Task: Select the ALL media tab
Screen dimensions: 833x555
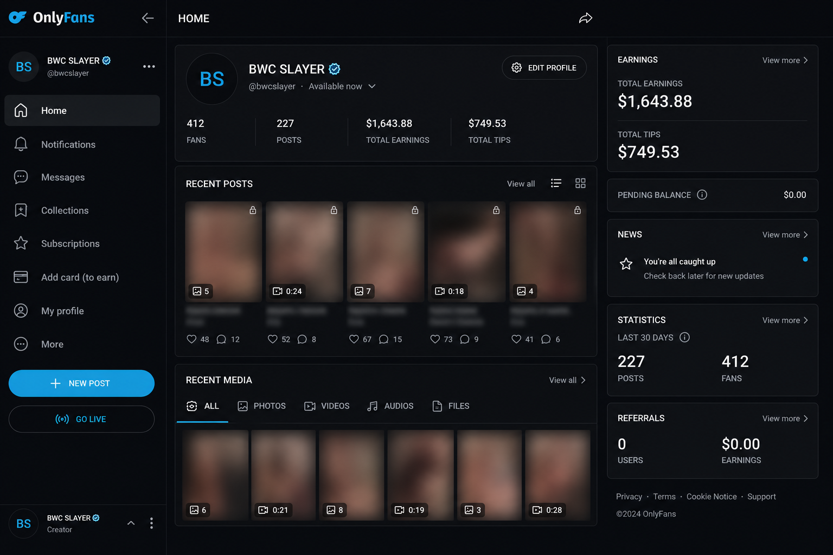Action: pos(202,406)
